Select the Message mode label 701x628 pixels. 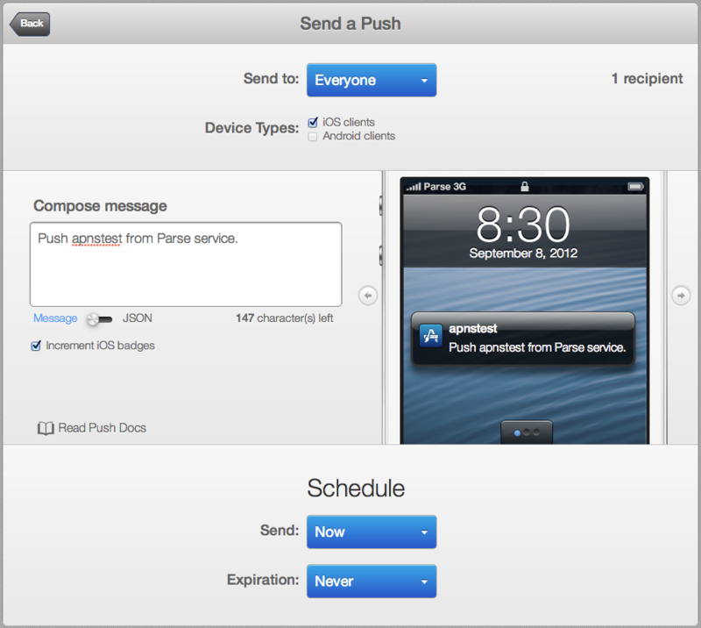[55, 318]
